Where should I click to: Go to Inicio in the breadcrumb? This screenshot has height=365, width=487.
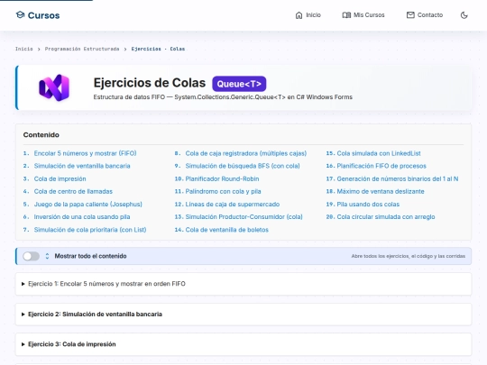[x=24, y=49]
